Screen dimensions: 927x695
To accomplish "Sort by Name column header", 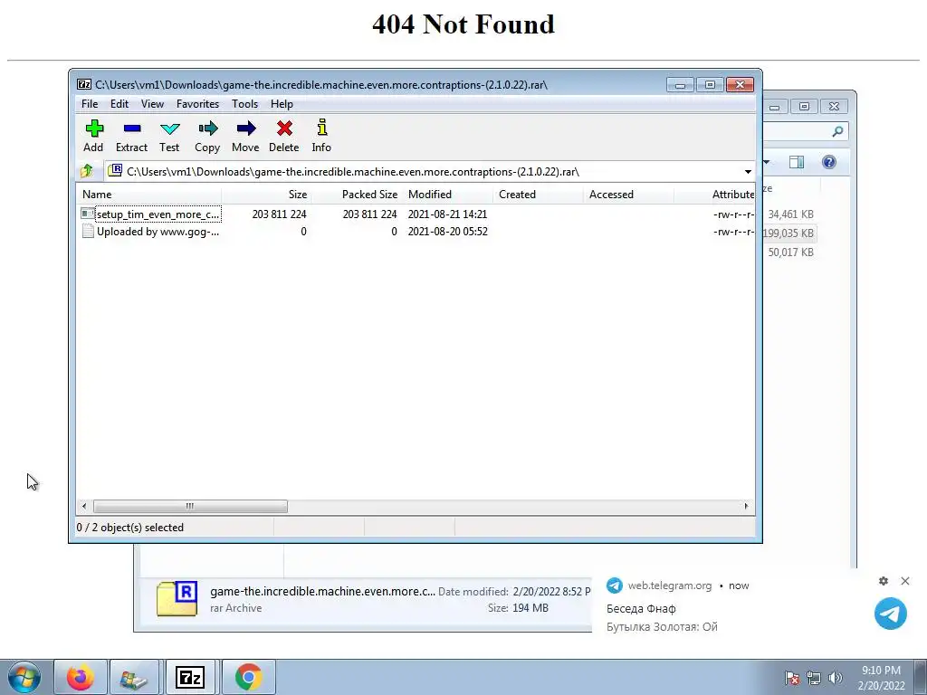I will click(149, 195).
